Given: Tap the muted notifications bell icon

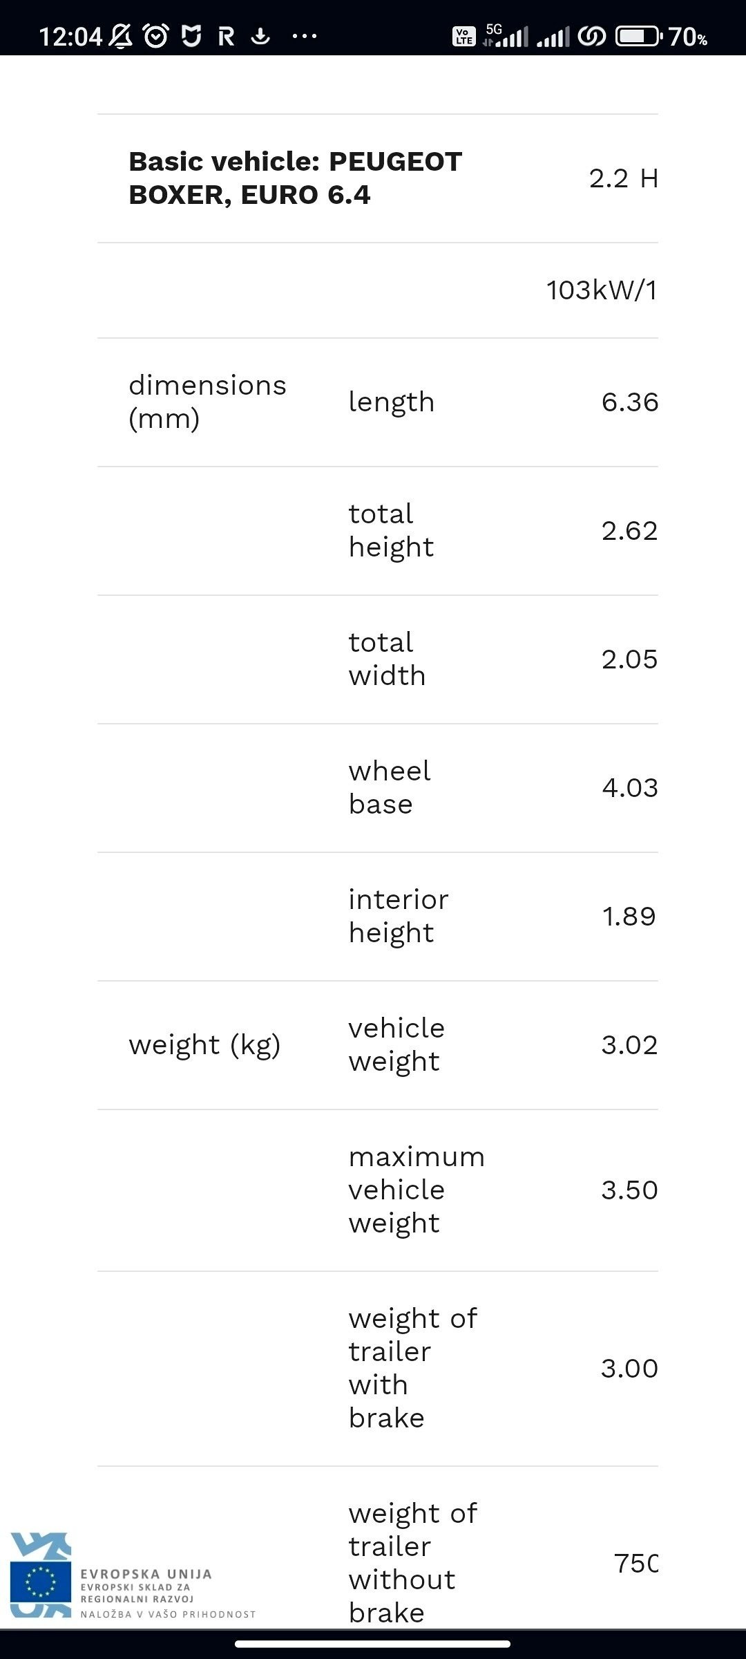Looking at the screenshot, I should point(122,36).
